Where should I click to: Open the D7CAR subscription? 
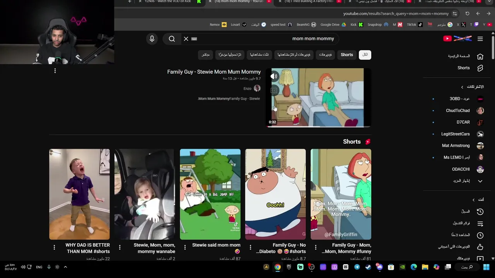point(458,122)
